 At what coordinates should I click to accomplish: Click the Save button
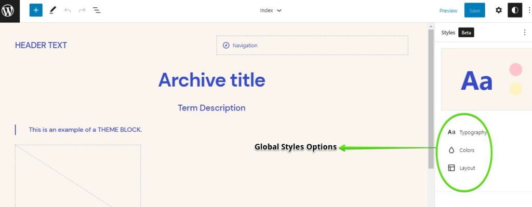[x=475, y=10]
